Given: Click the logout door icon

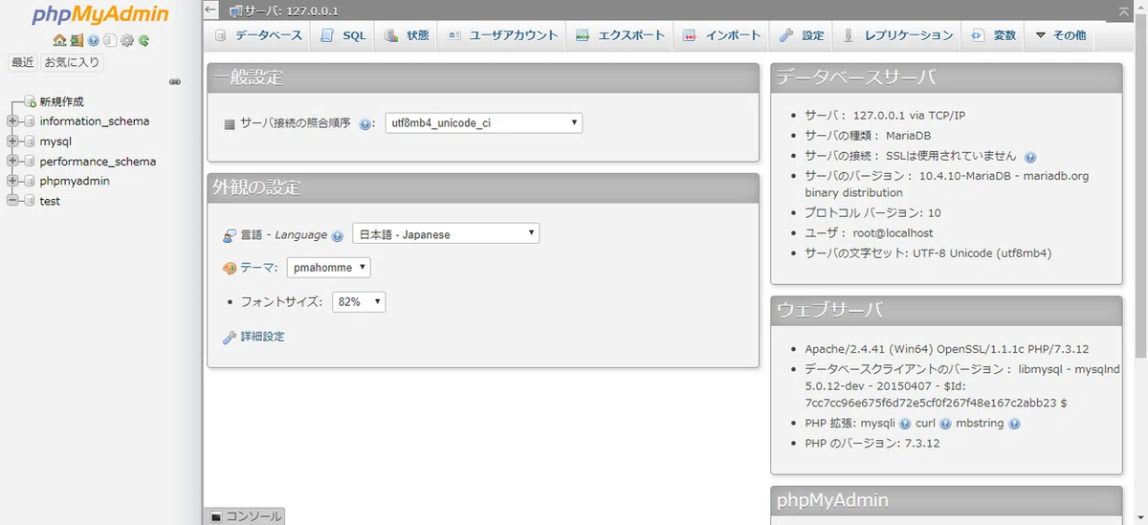Looking at the screenshot, I should (77, 41).
